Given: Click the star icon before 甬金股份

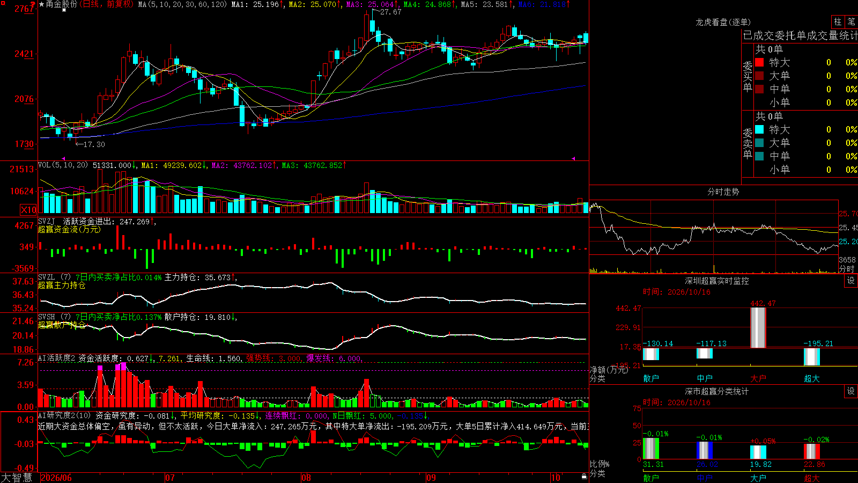Looking at the screenshot, I should point(42,4).
